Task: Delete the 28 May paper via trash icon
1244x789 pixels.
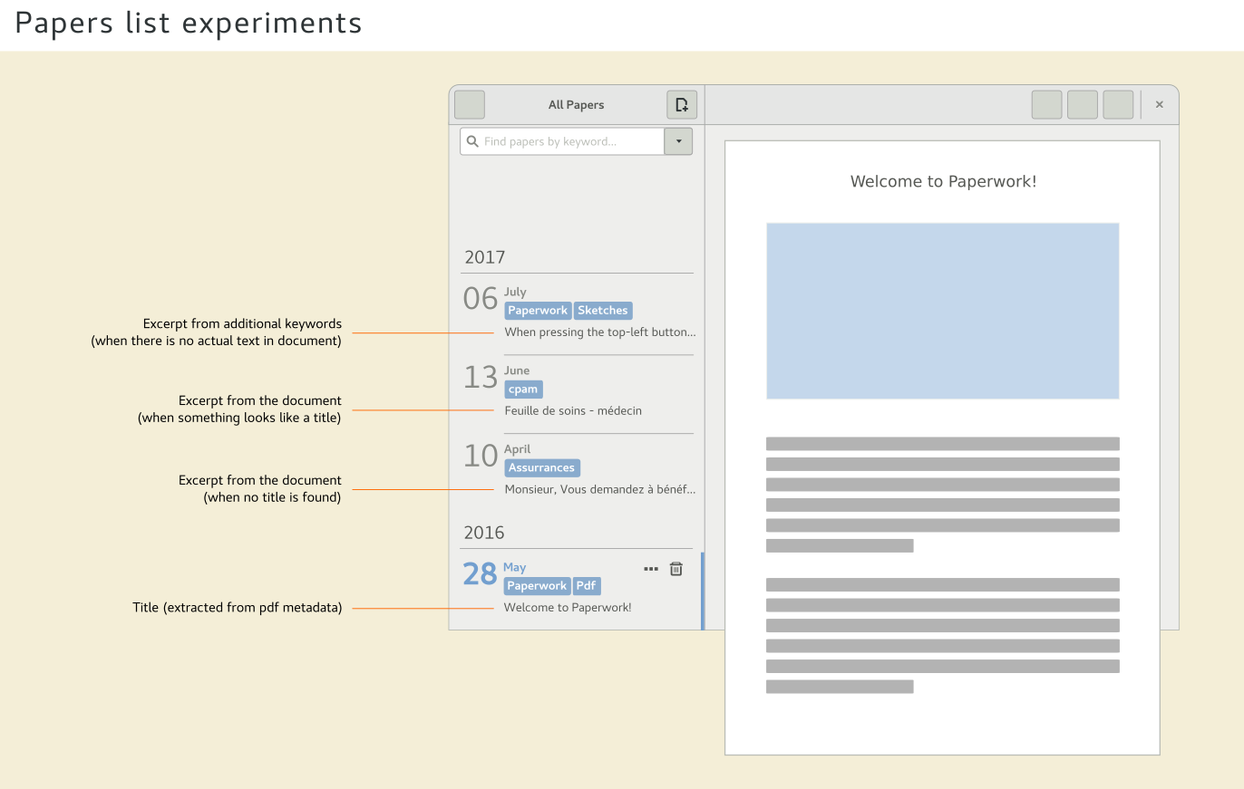Action: coord(675,569)
